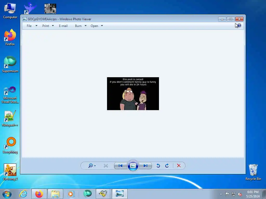Screen dimensions: 266x199
Task: Open the File menu
Action: [x=29, y=26]
